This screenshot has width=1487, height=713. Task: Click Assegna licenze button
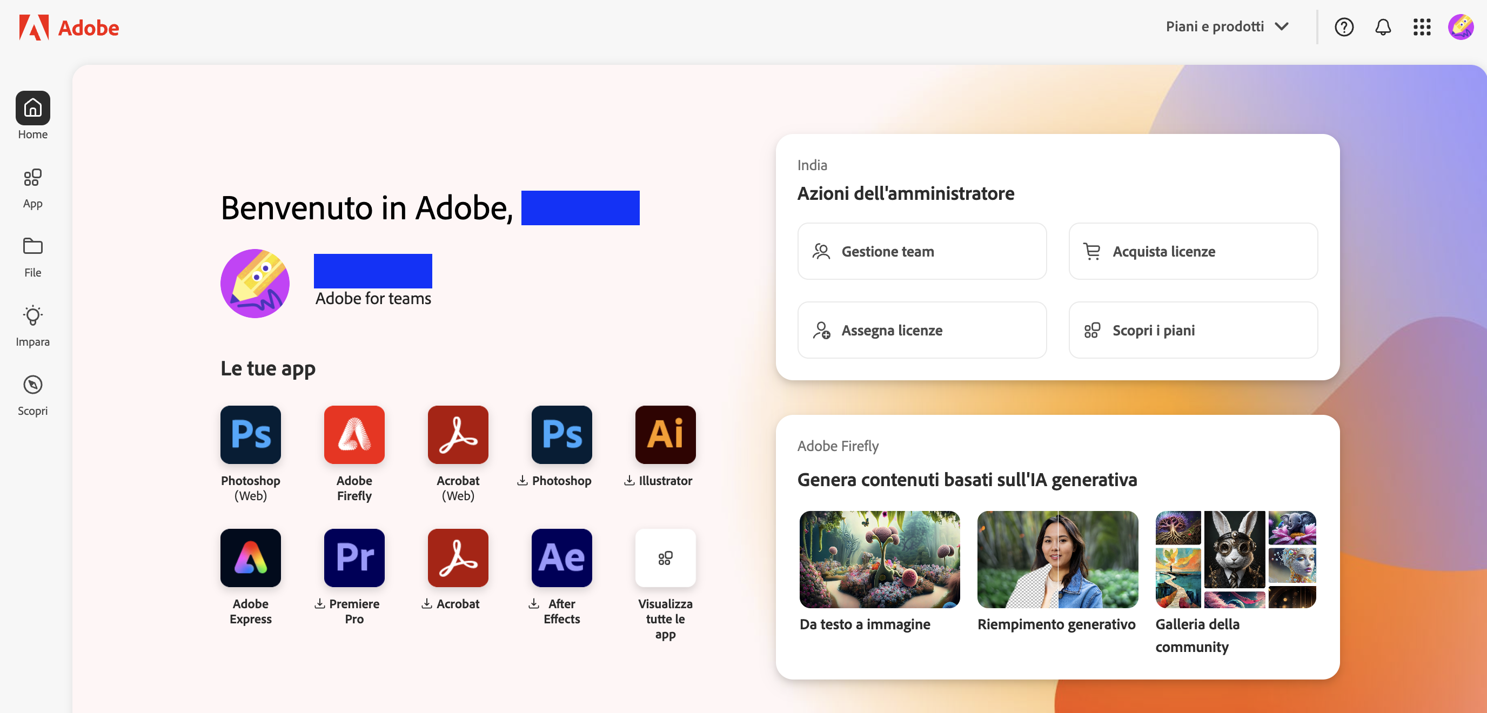(922, 331)
